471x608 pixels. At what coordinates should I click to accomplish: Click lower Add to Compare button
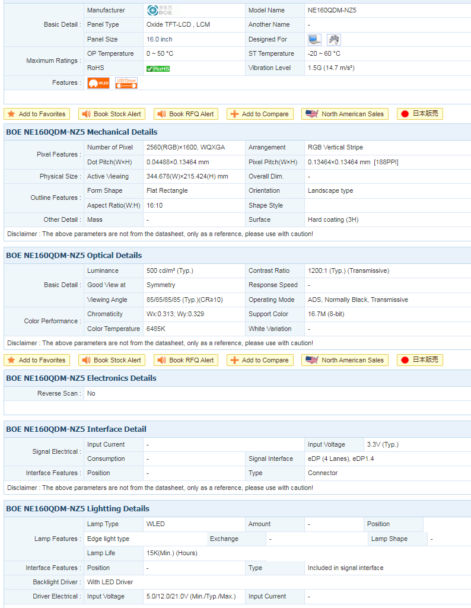click(x=260, y=360)
